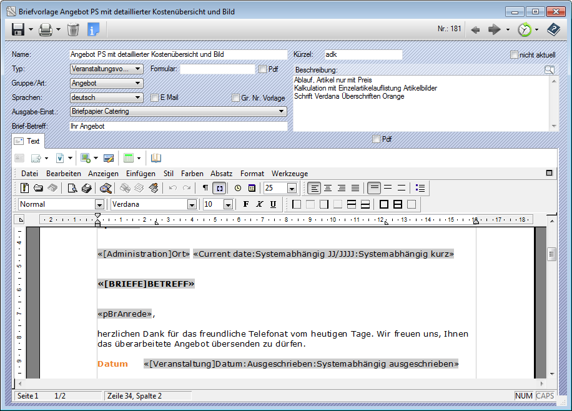Click the document vertical scrollbar thumb
This screenshot has width=572, height=411.
click(x=551, y=254)
